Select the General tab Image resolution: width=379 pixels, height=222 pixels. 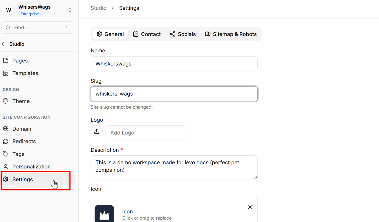pos(110,34)
